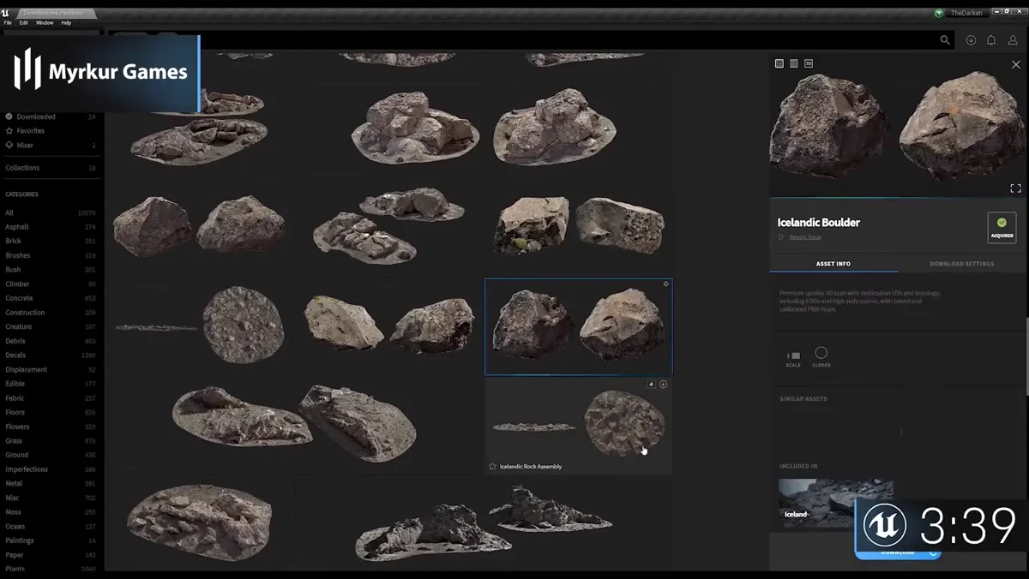Expand the Icelandic Rock Assembly variant stack

tap(652, 384)
